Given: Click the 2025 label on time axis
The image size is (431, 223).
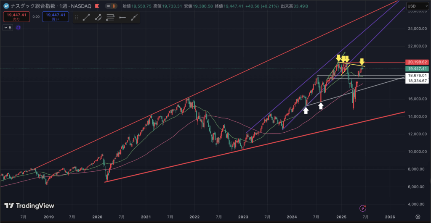Looking at the screenshot, I should coord(341,217).
